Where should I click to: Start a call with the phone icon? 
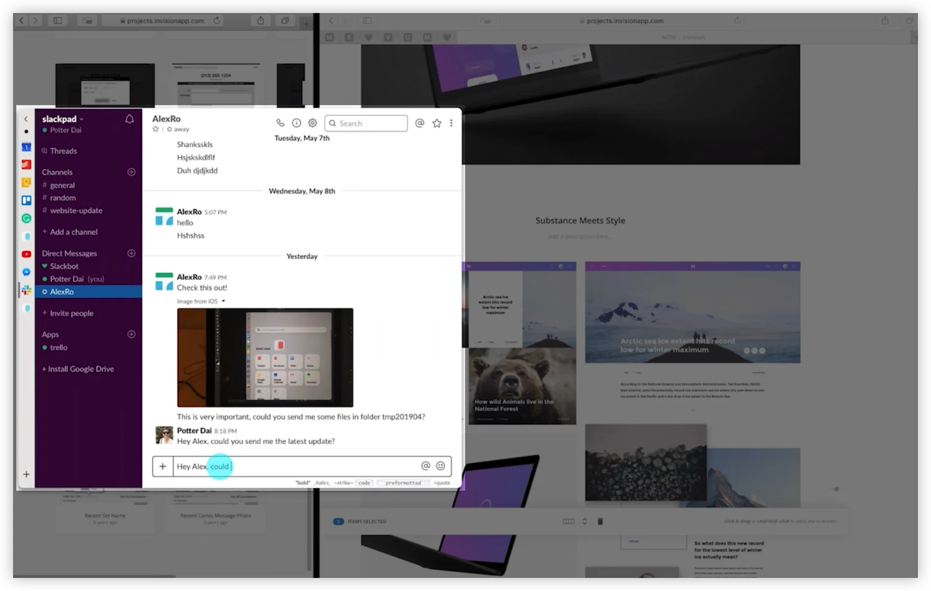[x=280, y=123]
